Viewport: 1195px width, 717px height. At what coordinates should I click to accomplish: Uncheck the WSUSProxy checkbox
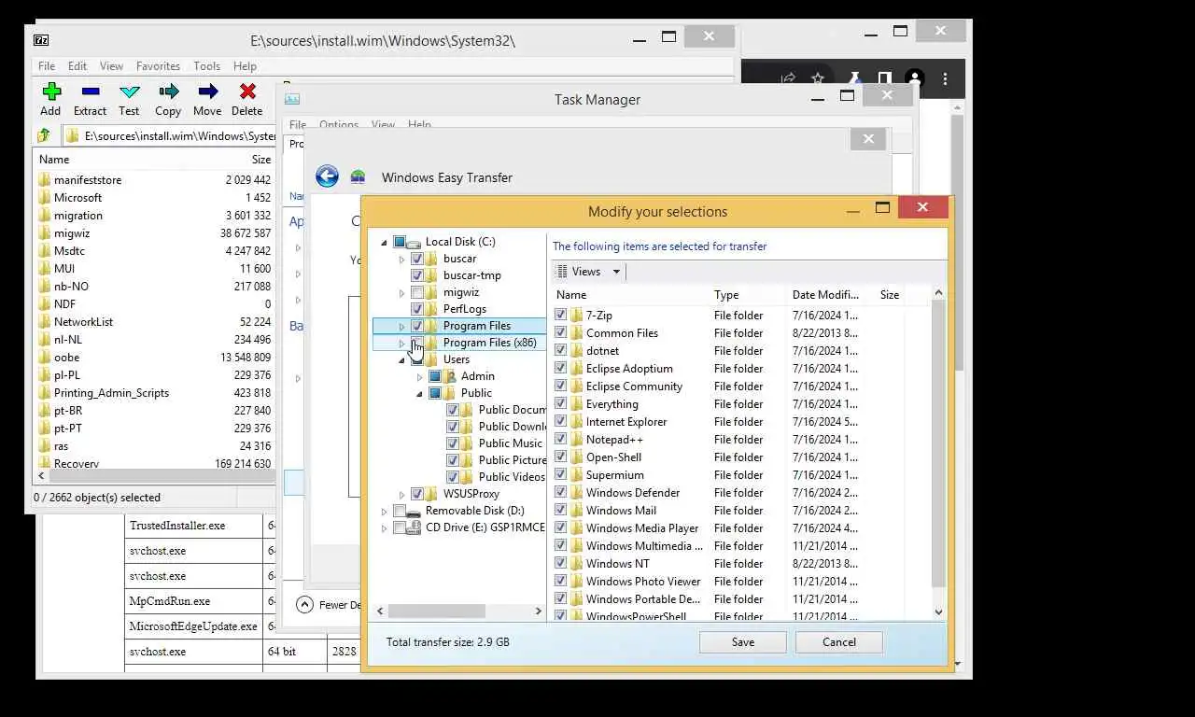point(417,494)
